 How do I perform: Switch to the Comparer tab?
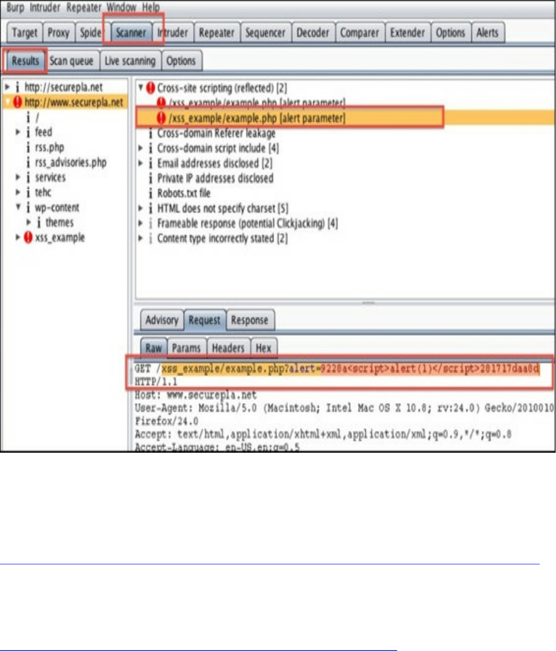point(359,33)
